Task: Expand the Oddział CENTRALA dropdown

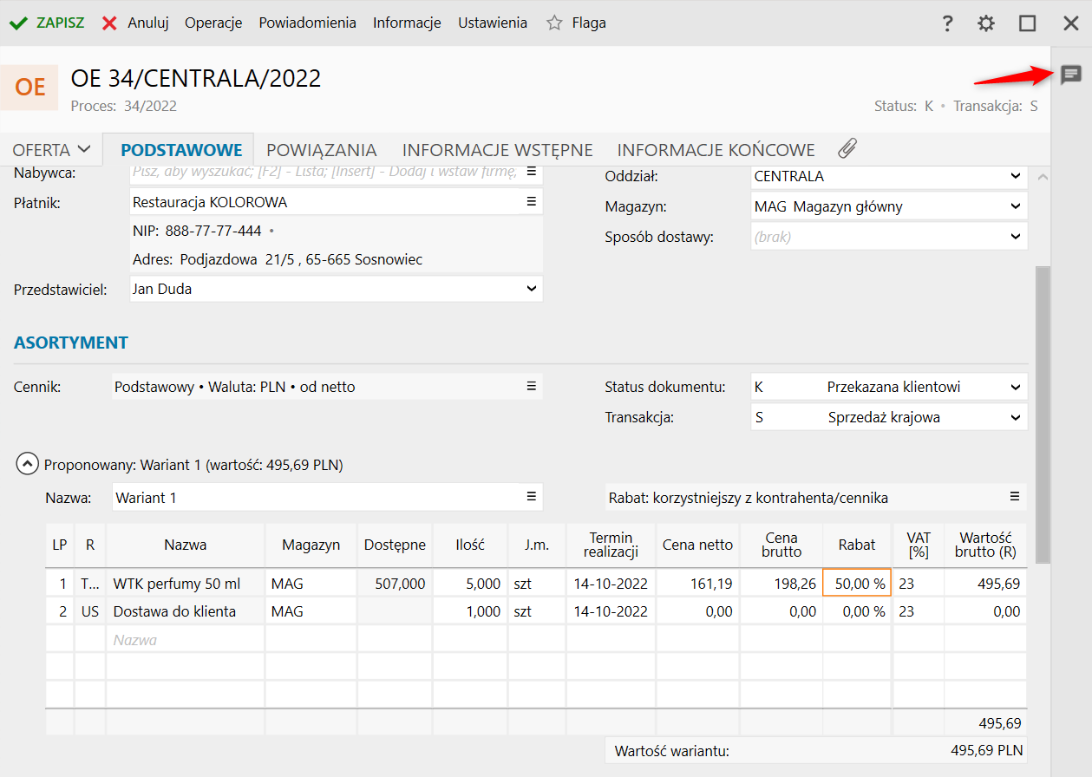Action: pyautogui.click(x=1016, y=176)
